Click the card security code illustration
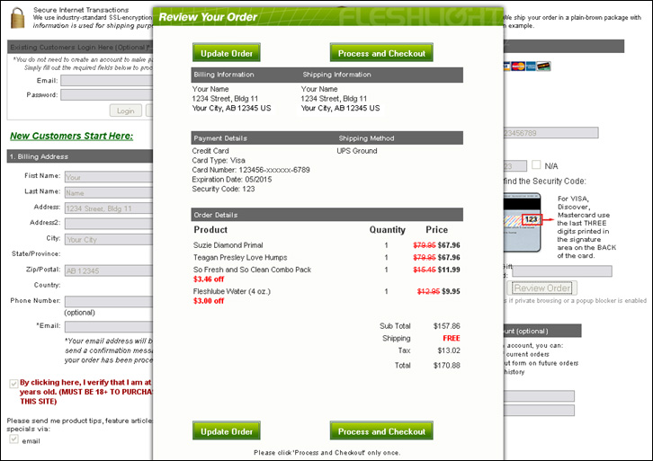Image resolution: width=653 pixels, height=461 pixels. (523, 222)
